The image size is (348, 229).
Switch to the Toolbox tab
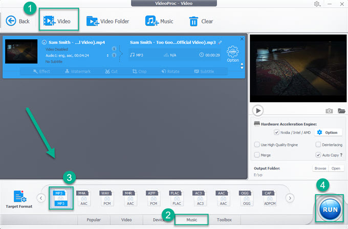[x=224, y=220]
